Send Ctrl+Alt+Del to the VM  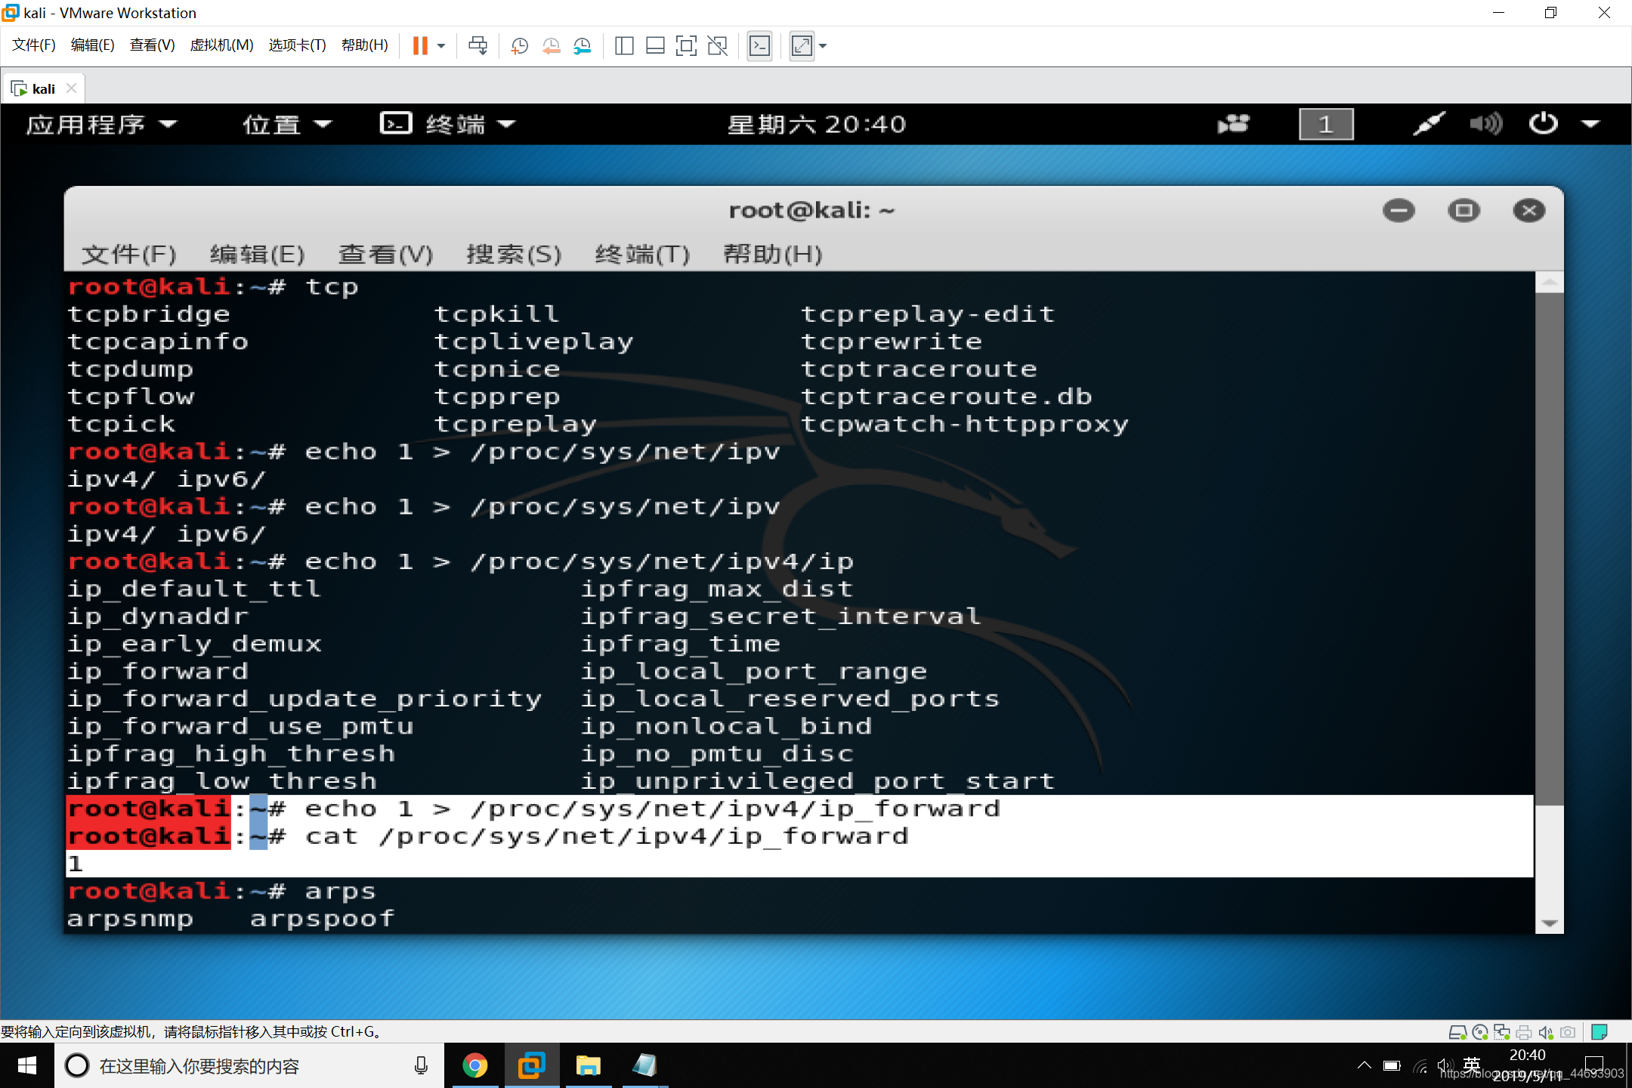[478, 46]
